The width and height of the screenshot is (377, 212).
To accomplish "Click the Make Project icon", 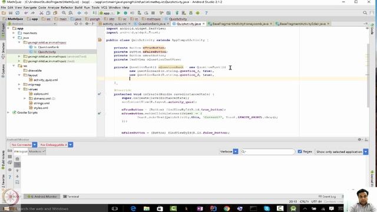I will tap(95, 13).
